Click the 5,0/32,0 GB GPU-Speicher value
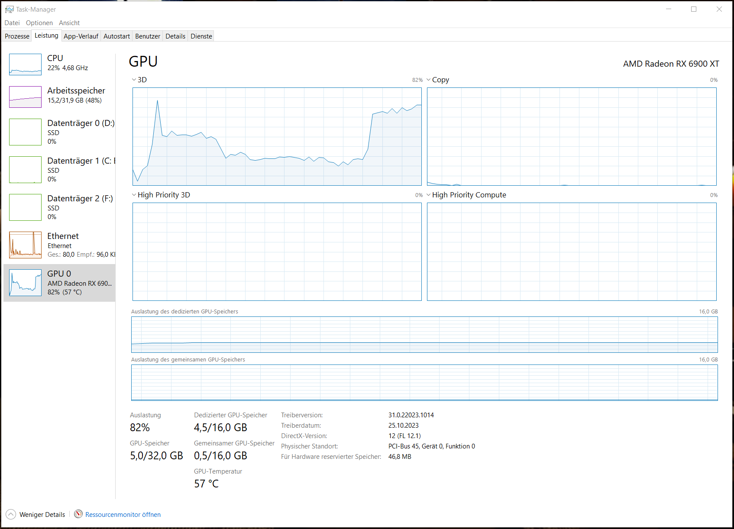The height and width of the screenshot is (529, 734). (x=156, y=456)
